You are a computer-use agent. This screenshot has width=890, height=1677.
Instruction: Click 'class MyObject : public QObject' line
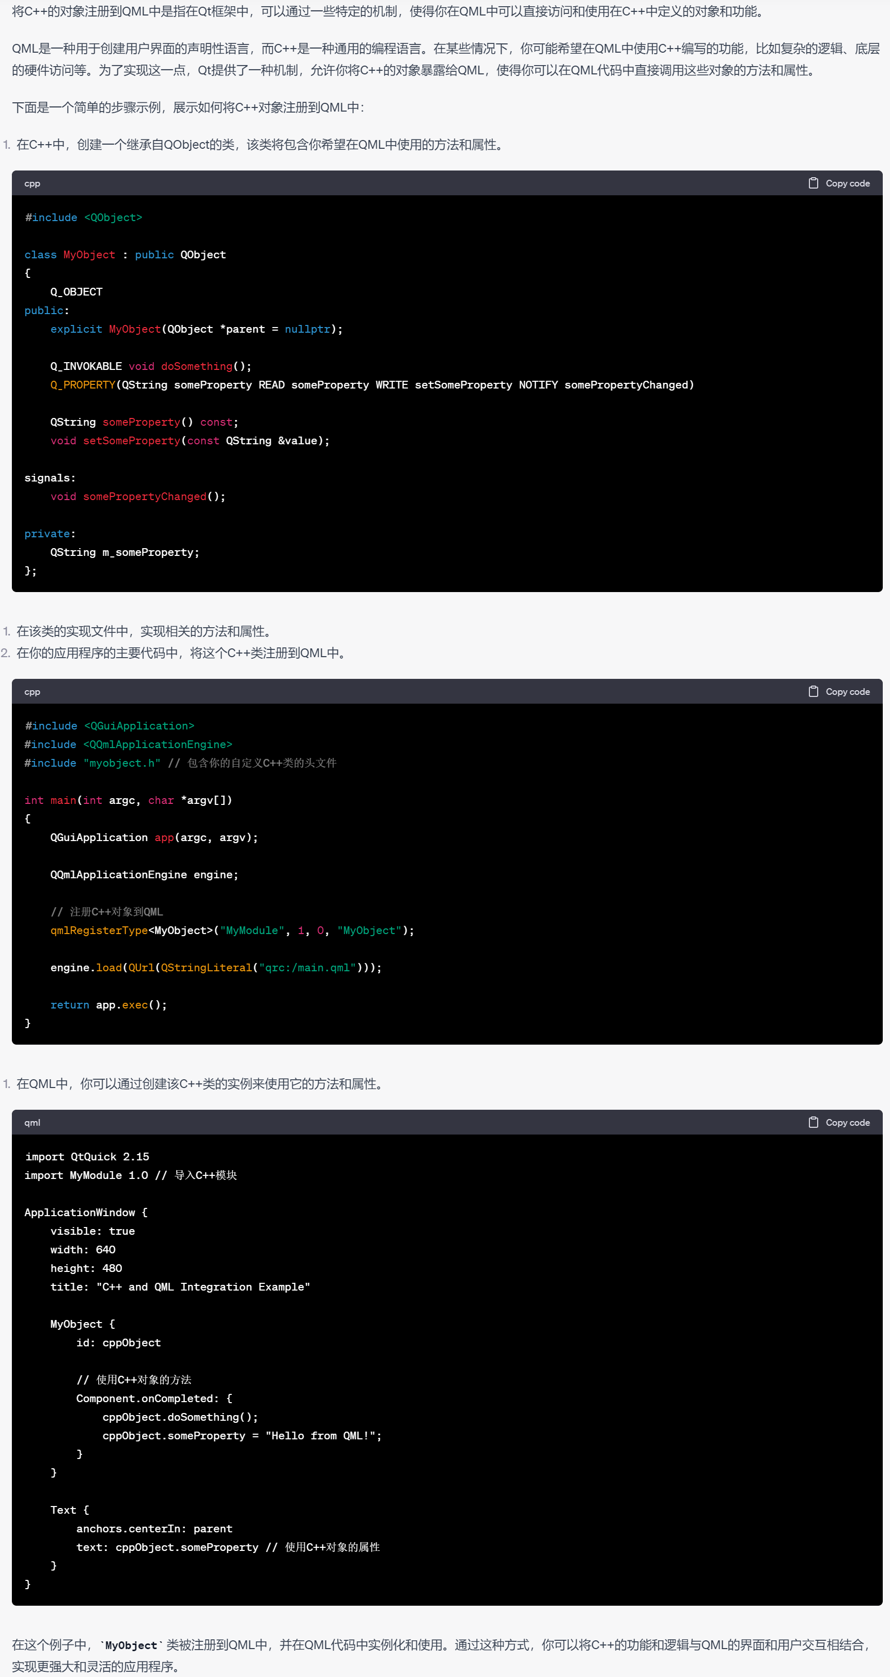[x=125, y=255]
